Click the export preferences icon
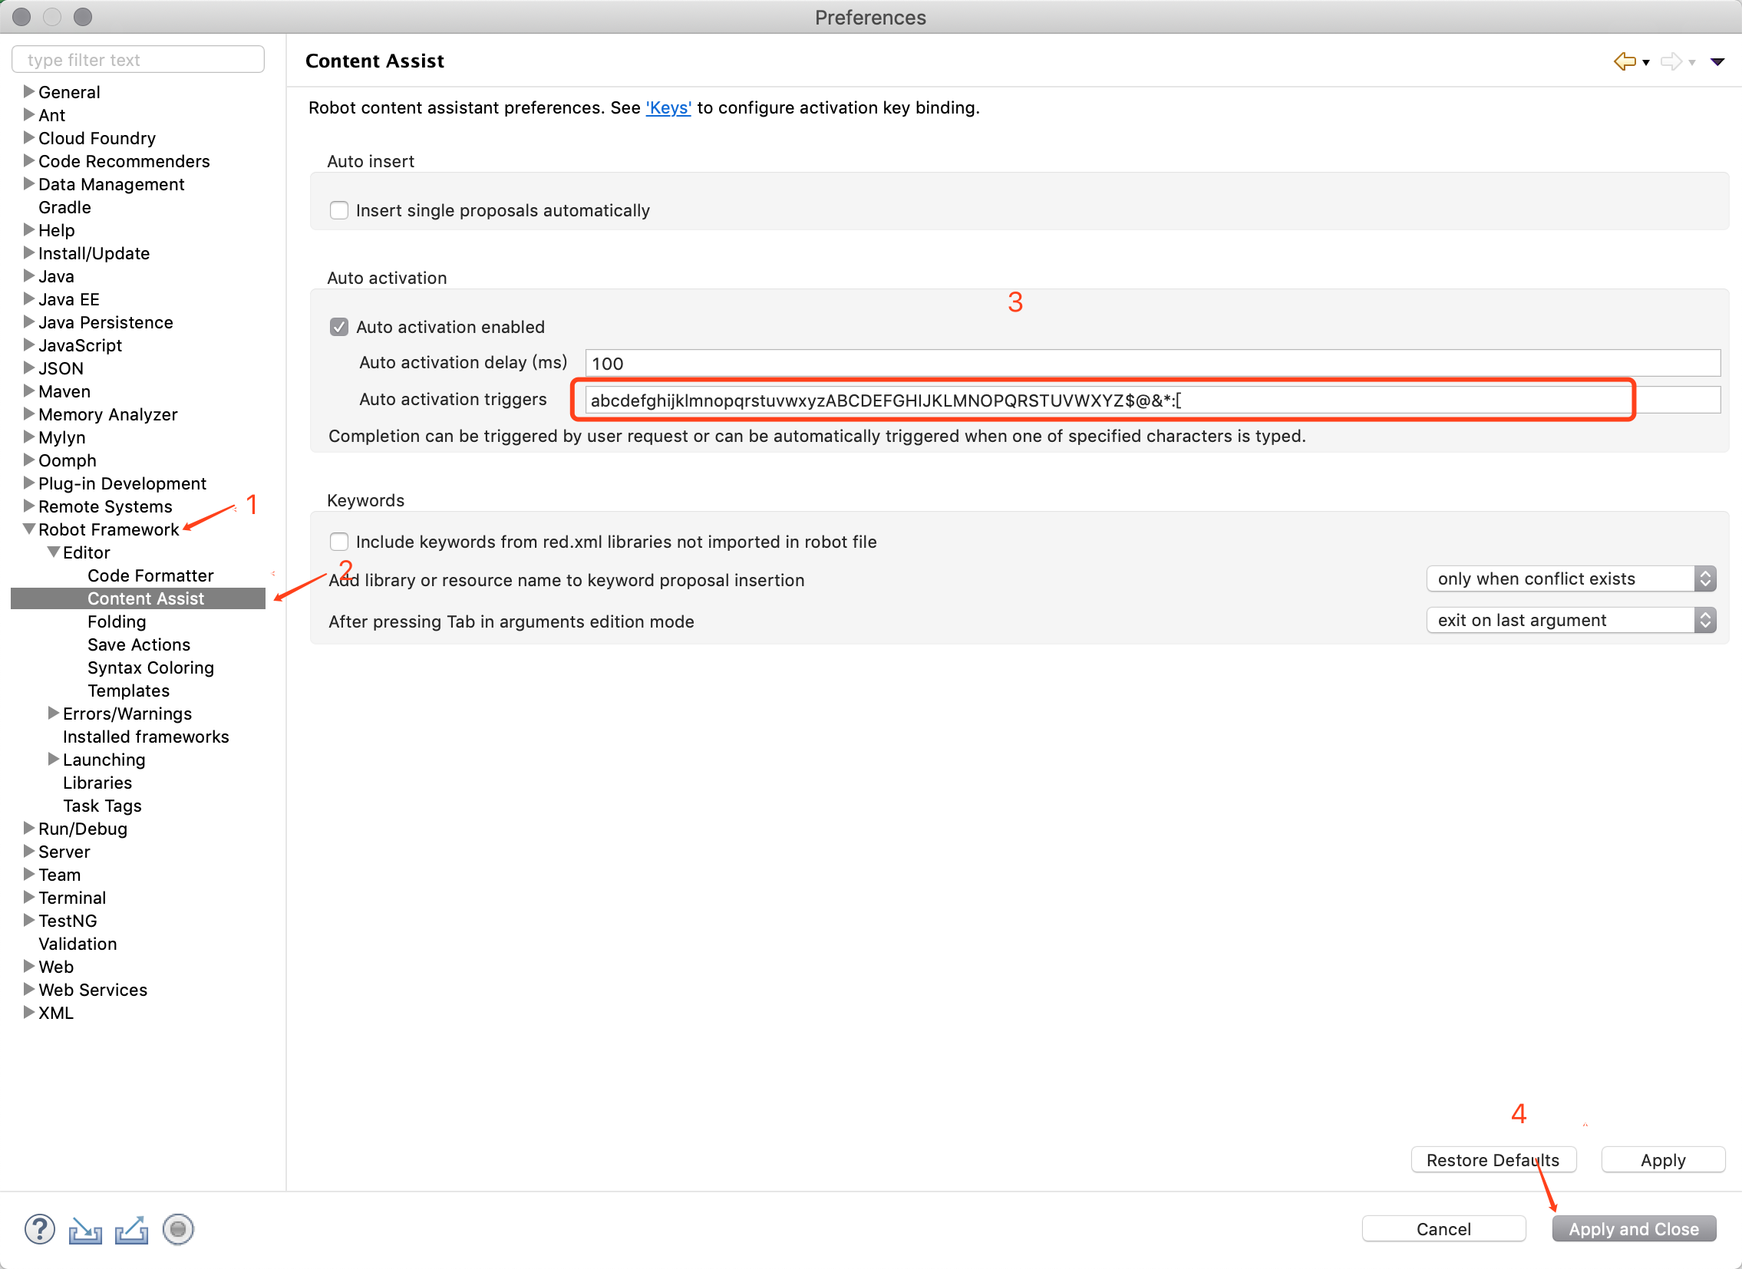 click(x=131, y=1230)
